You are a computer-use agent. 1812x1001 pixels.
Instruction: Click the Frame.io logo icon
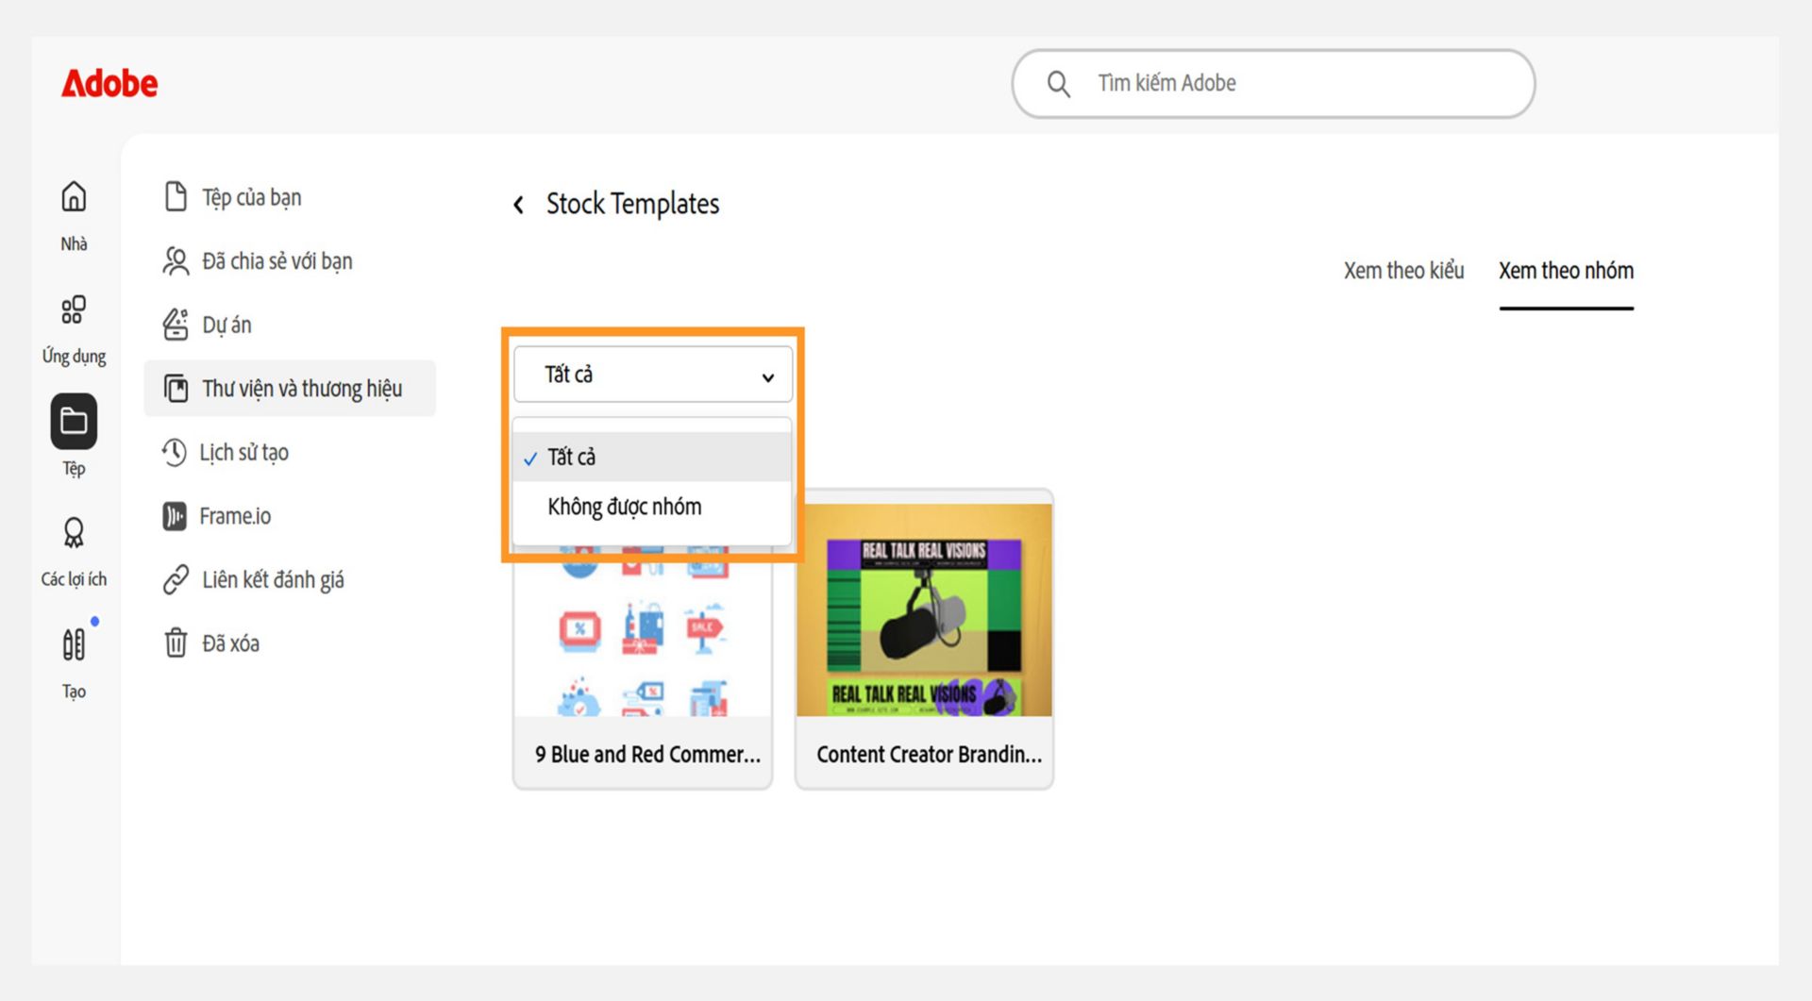point(175,516)
